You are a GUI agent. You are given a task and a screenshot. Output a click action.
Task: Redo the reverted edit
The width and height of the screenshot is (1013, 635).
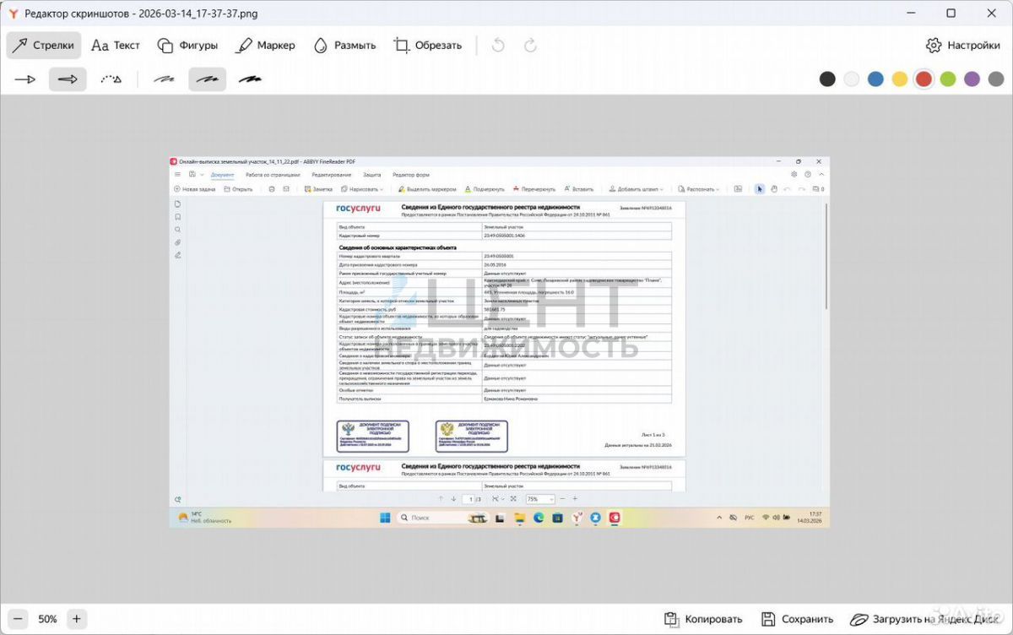point(530,46)
